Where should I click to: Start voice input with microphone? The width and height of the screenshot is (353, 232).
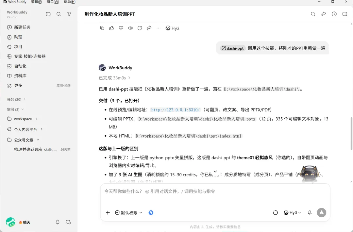[x=310, y=213]
